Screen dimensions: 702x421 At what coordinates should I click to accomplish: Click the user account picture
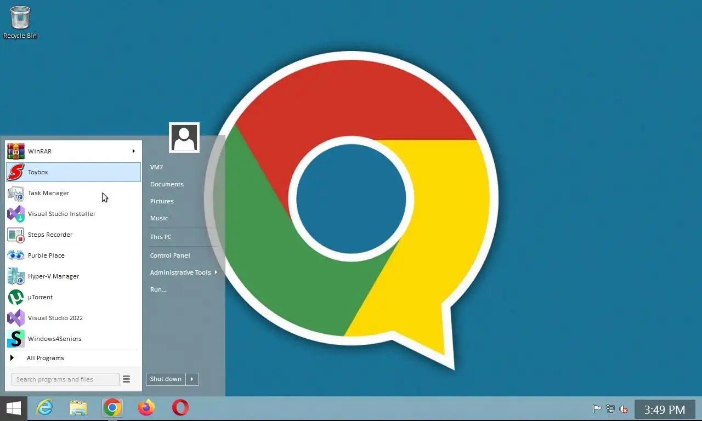[x=184, y=138]
